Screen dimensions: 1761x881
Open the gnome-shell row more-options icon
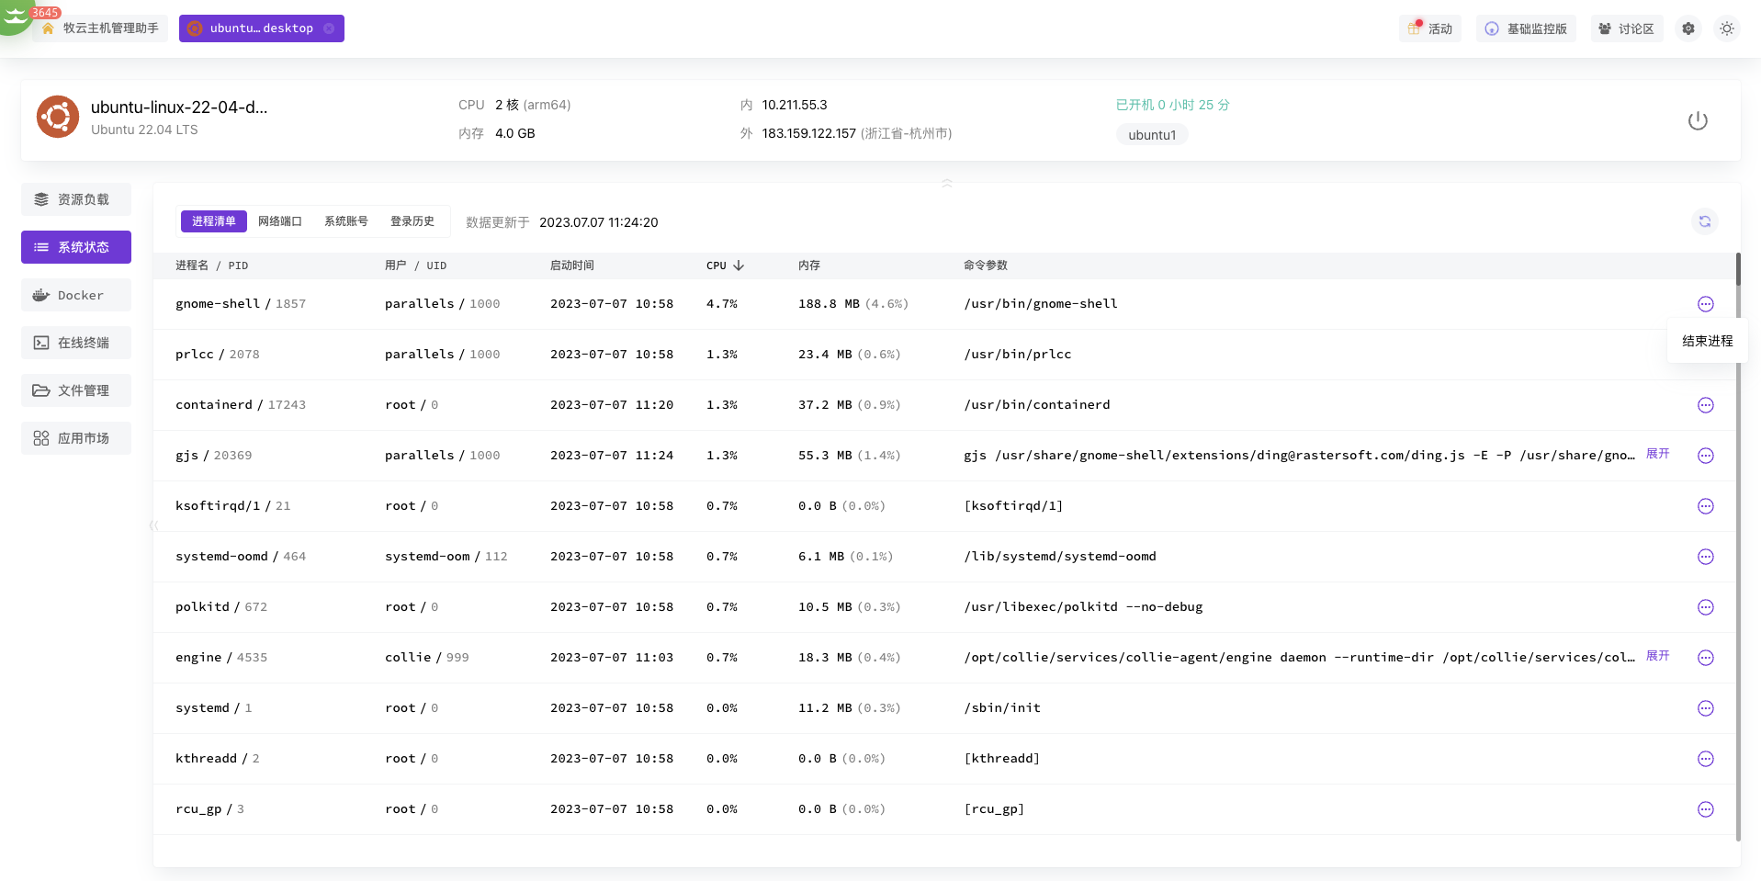tap(1705, 304)
